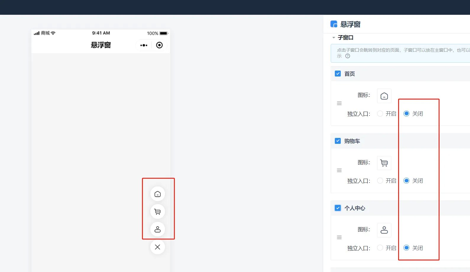The height and width of the screenshot is (272, 470).
Task: Click the shopping cart floating button in preview
Action: pos(157,211)
